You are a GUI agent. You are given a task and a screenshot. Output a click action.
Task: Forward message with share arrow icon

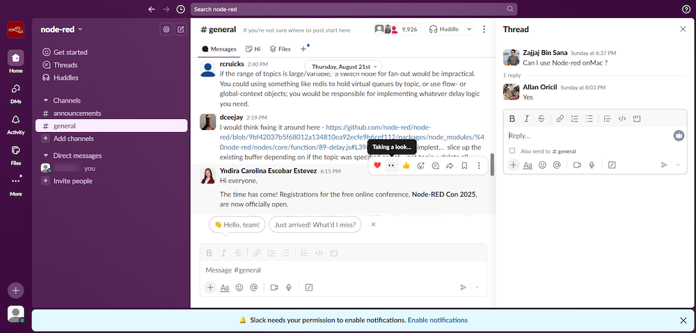pos(450,165)
